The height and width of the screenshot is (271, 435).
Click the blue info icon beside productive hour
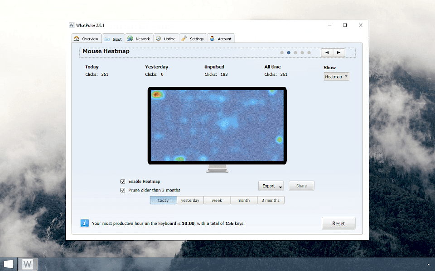tap(85, 223)
